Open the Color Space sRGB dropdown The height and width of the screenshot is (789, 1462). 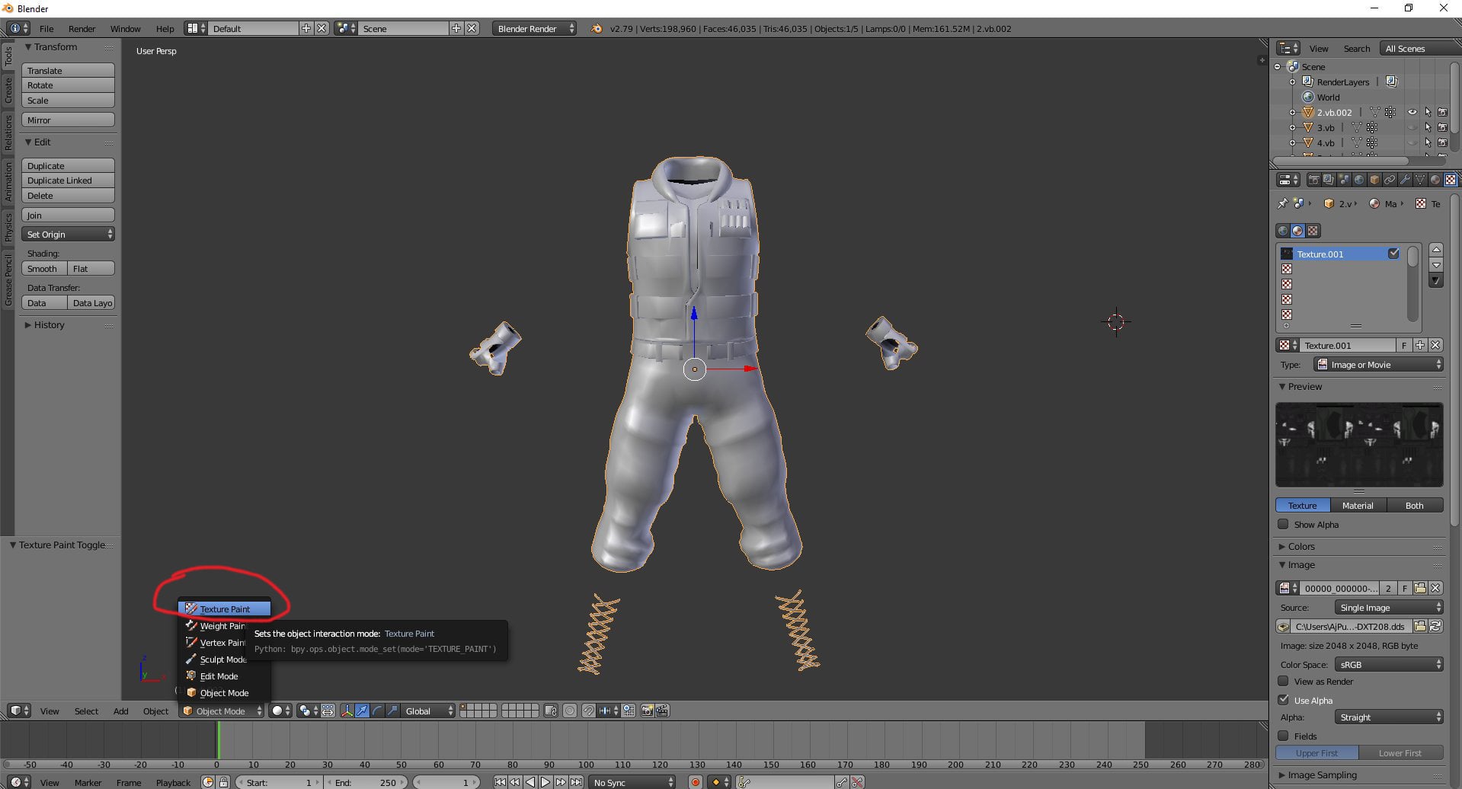[x=1389, y=665]
